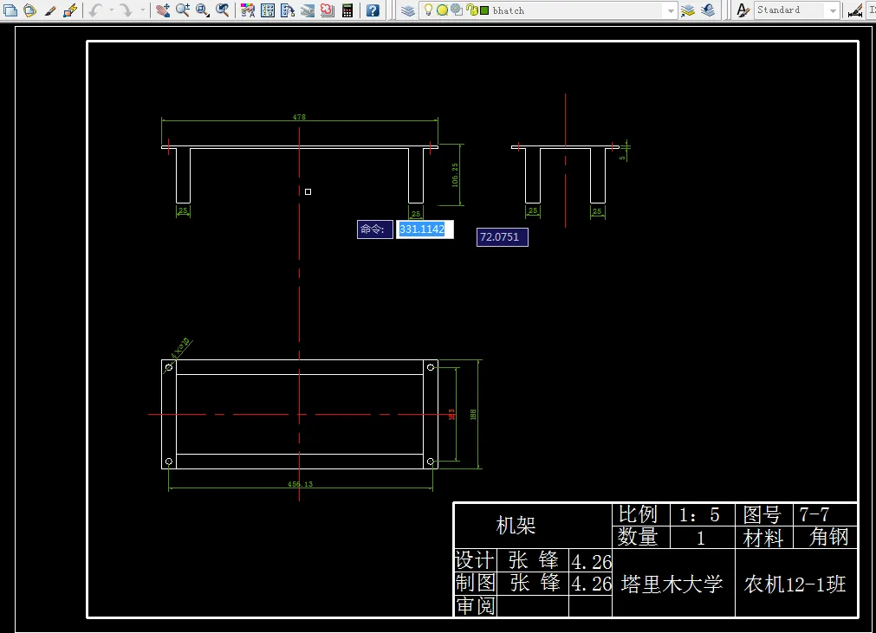Expand the Standard text style dropdown

click(x=833, y=10)
